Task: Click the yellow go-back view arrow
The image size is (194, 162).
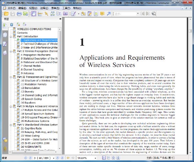Action: 68,158
